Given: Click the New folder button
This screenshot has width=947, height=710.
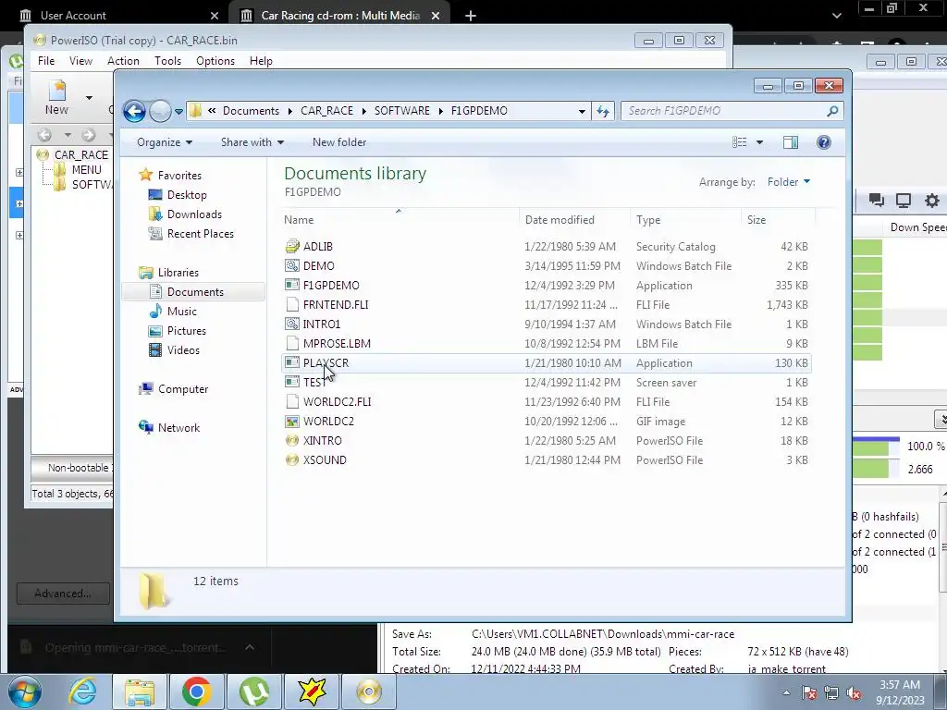Looking at the screenshot, I should click(x=339, y=142).
